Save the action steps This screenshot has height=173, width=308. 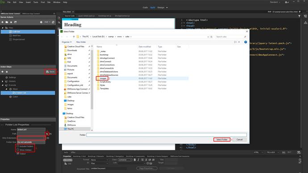click(50, 72)
